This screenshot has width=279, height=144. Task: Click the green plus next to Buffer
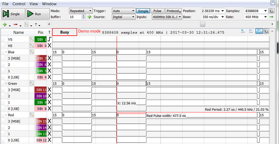89,17
